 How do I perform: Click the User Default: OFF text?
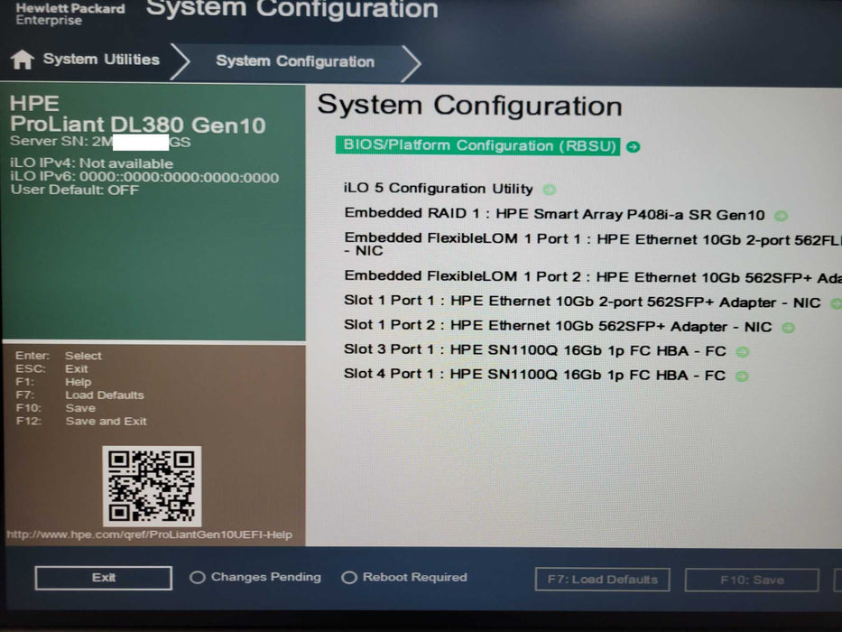(75, 191)
